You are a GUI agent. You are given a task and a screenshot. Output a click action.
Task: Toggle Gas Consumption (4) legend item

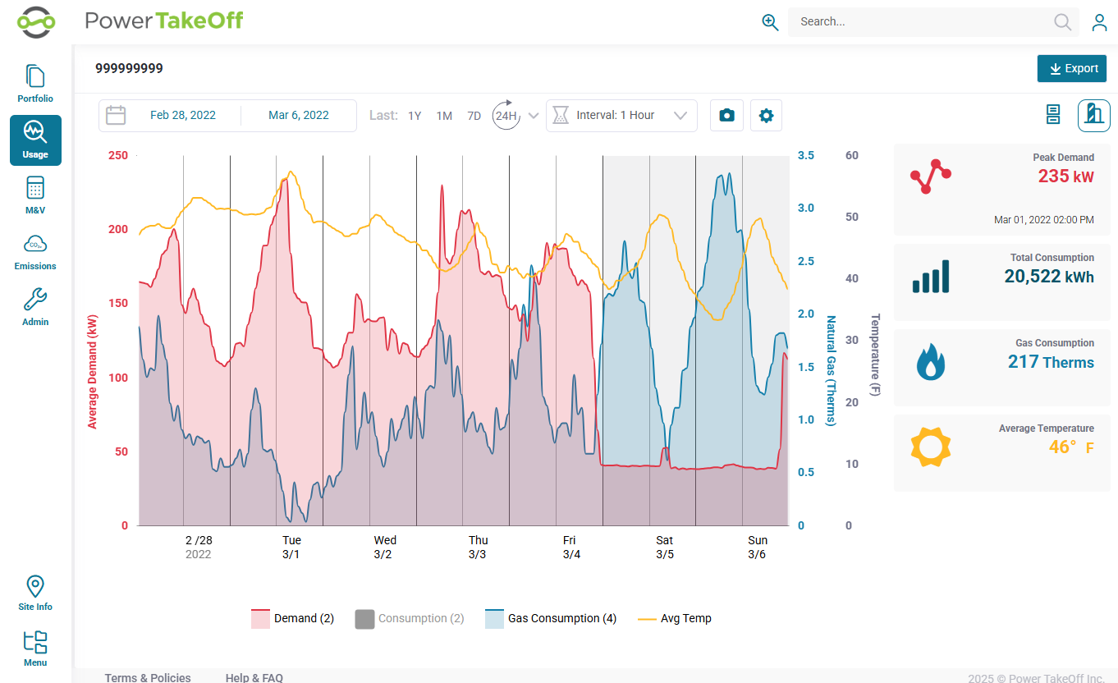click(x=551, y=619)
